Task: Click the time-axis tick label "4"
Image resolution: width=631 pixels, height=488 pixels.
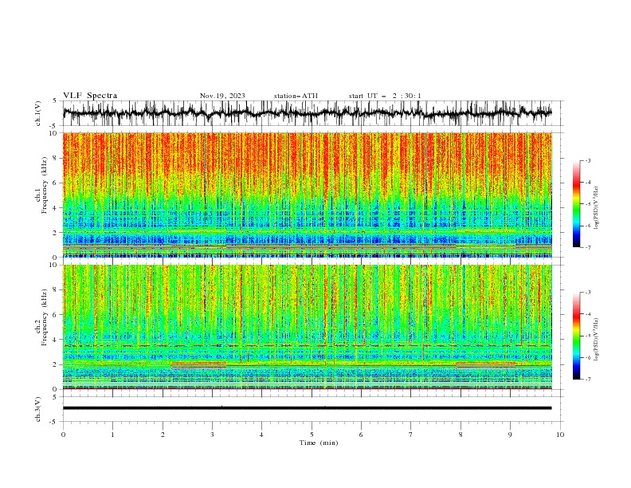Action: (x=261, y=435)
